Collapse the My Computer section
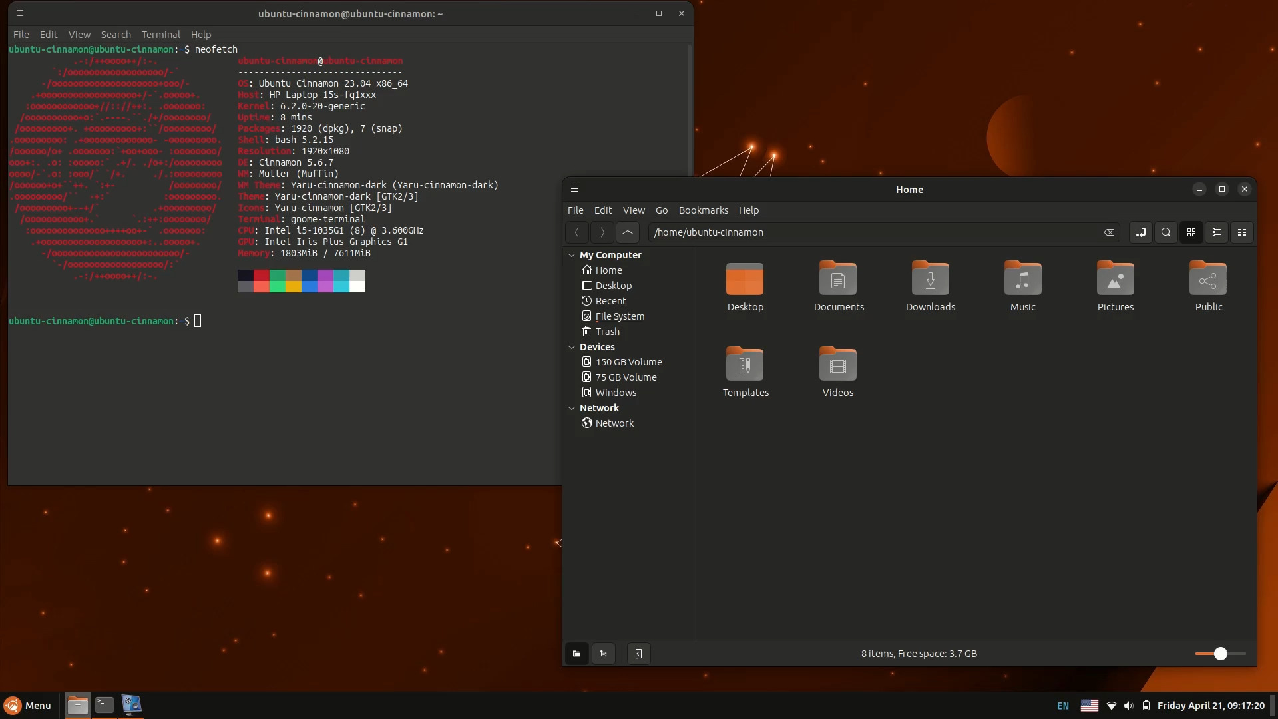 [572, 254]
